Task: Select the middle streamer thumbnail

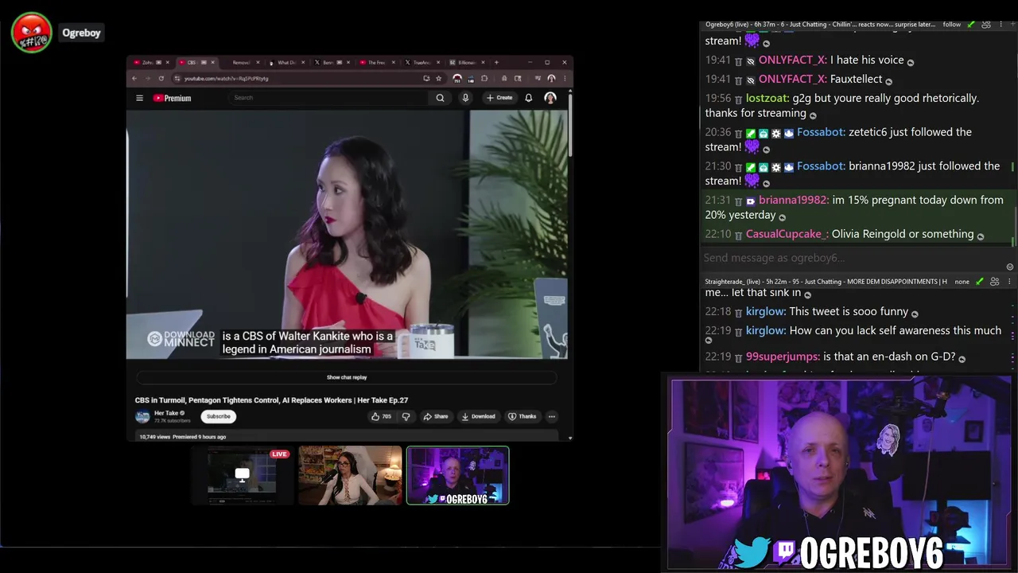Action: [x=350, y=475]
